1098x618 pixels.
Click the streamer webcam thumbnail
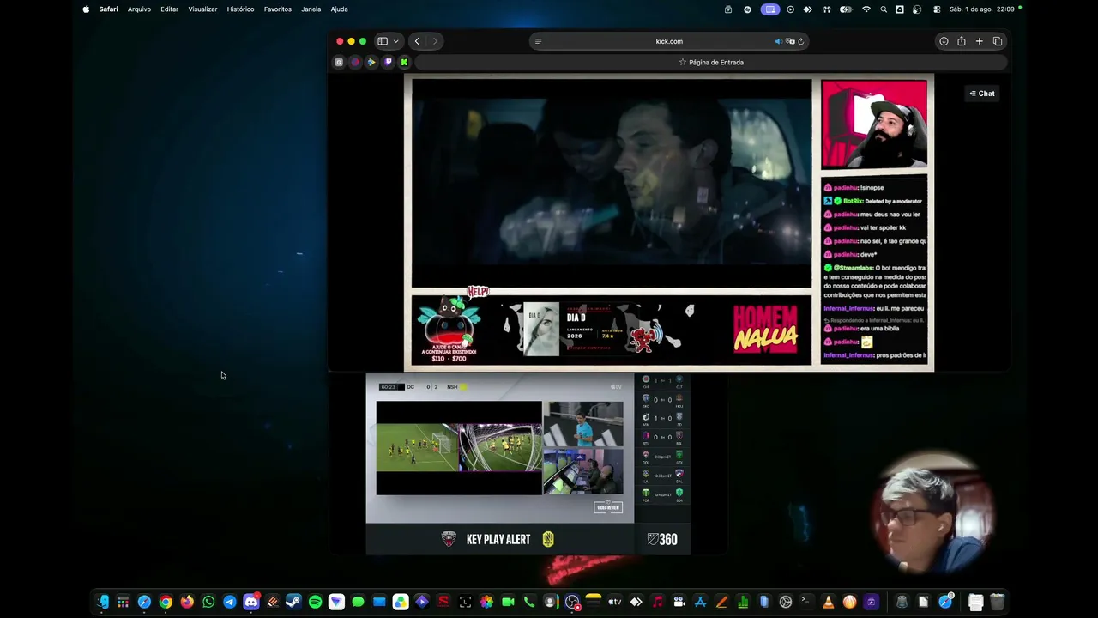(874, 124)
